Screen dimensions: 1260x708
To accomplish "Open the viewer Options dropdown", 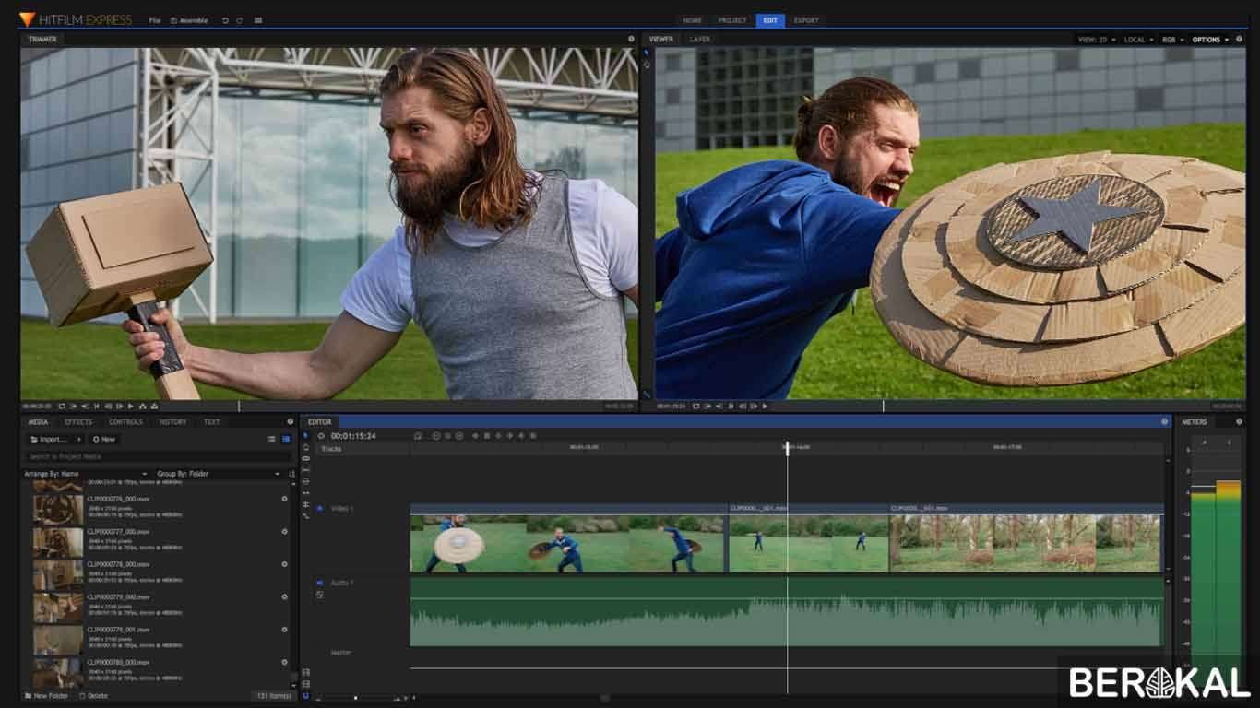I will 1210,40.
